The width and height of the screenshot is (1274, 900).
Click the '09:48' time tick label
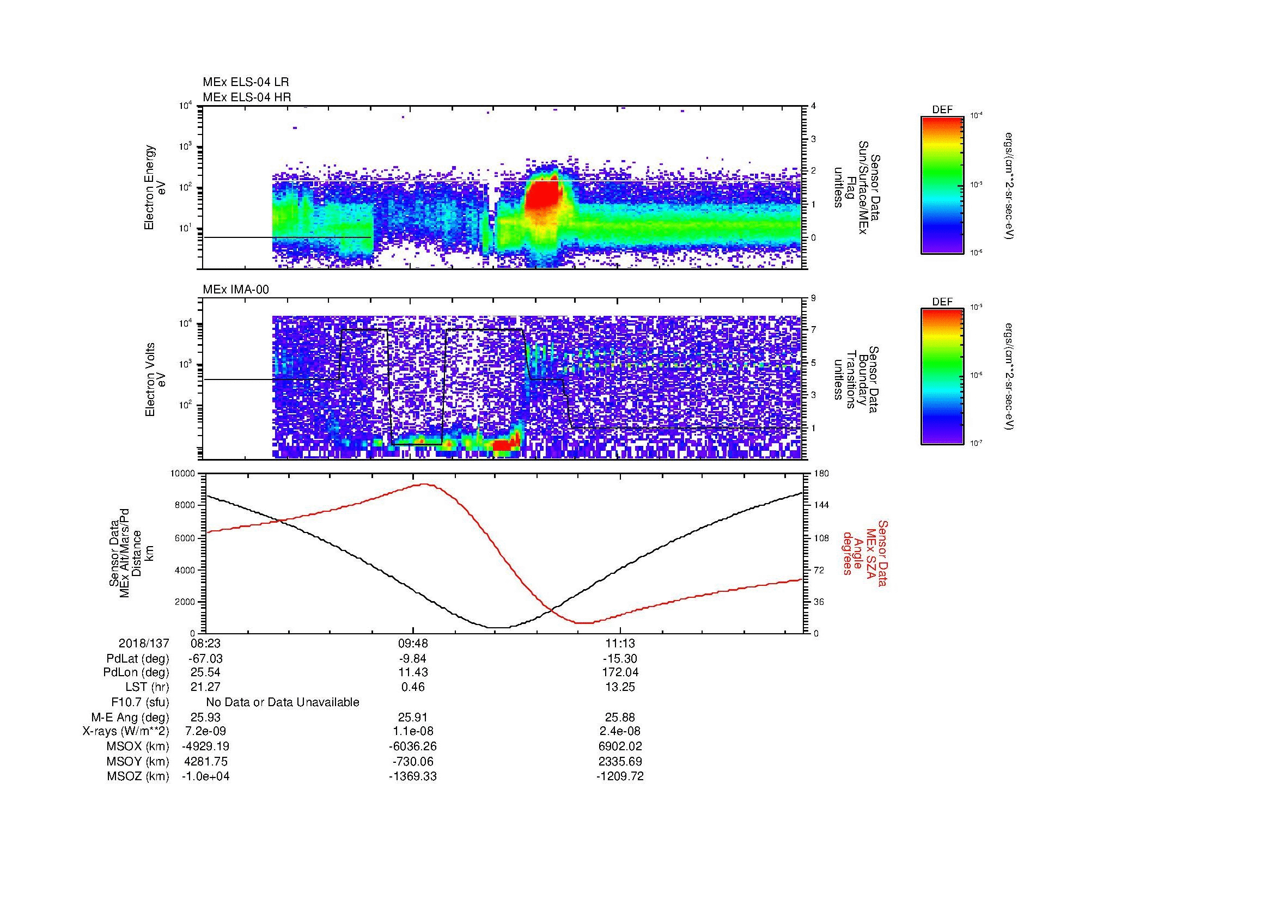[x=413, y=643]
